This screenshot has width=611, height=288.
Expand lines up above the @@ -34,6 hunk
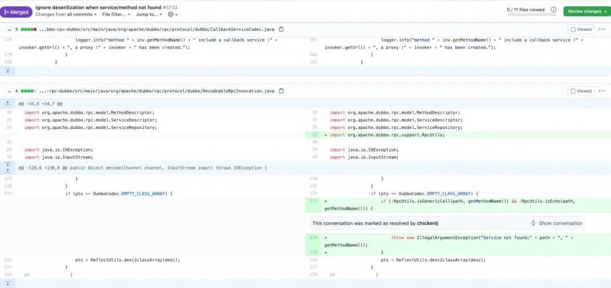click(8, 104)
